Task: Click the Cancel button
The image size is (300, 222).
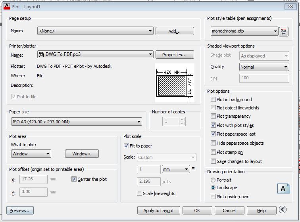Action: pos(229,211)
